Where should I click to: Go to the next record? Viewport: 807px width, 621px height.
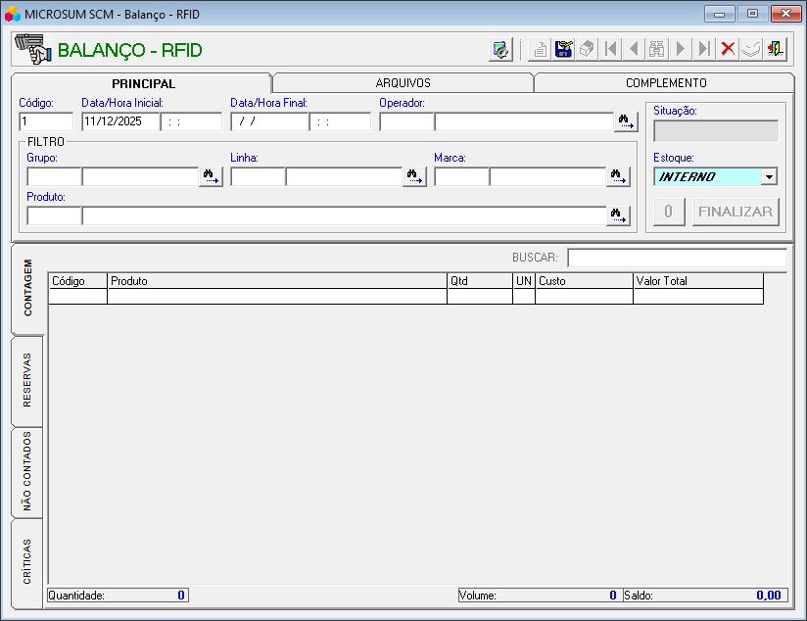[x=681, y=49]
